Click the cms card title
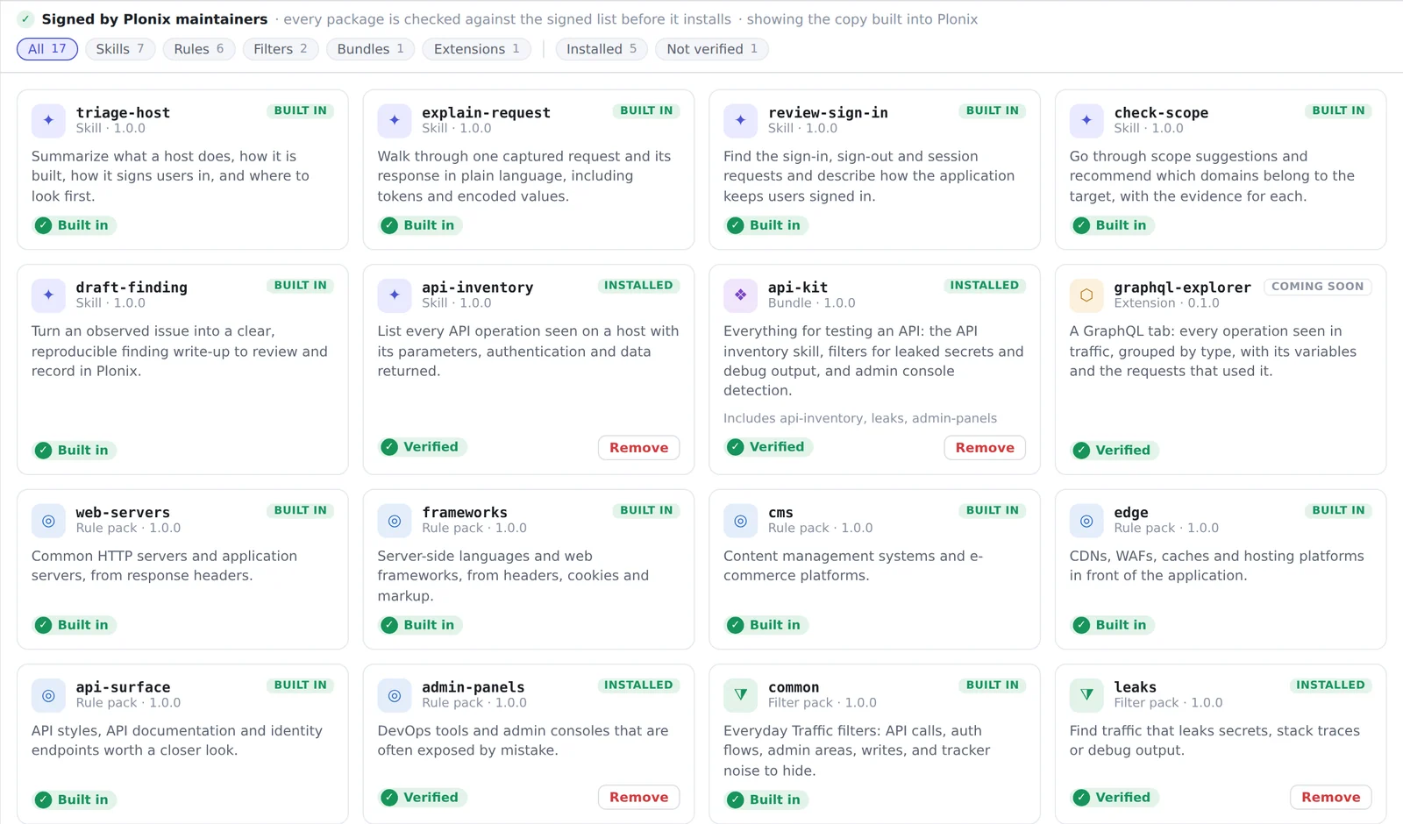Screen dimensions: 1403x824 click(x=780, y=513)
